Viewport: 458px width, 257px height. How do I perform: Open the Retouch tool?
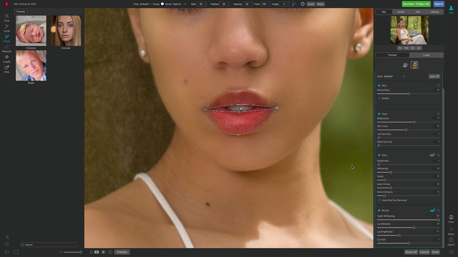pyautogui.click(x=6, y=48)
